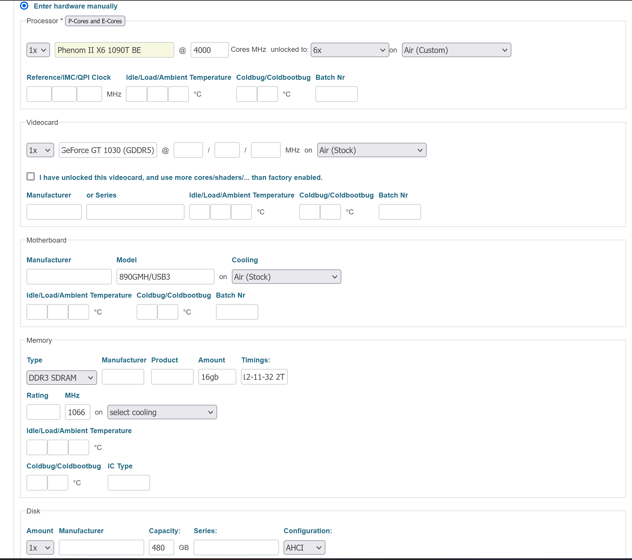Screen dimensions: 632x560
Task: Click the processor Batch Nr field
Action: coord(336,94)
